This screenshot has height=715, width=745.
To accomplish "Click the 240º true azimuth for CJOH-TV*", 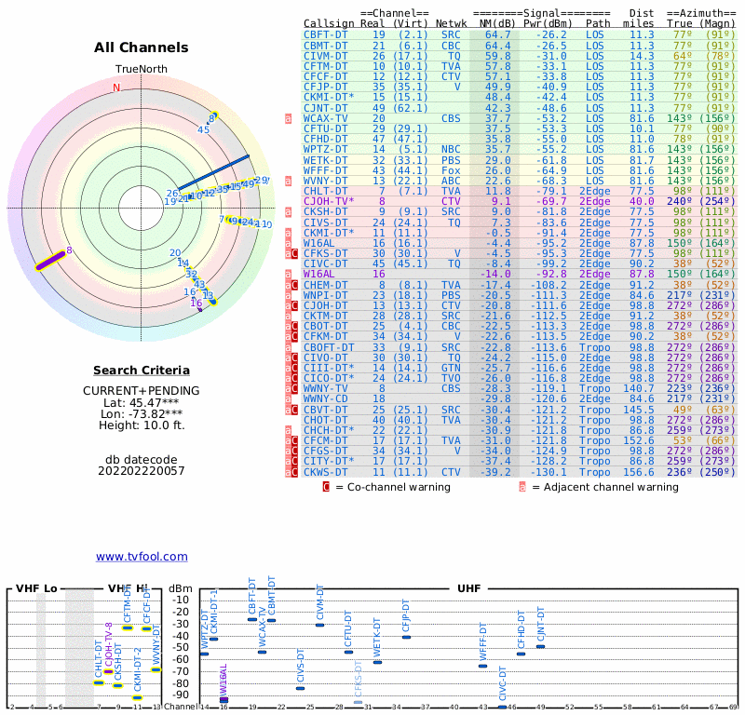I will [x=680, y=201].
